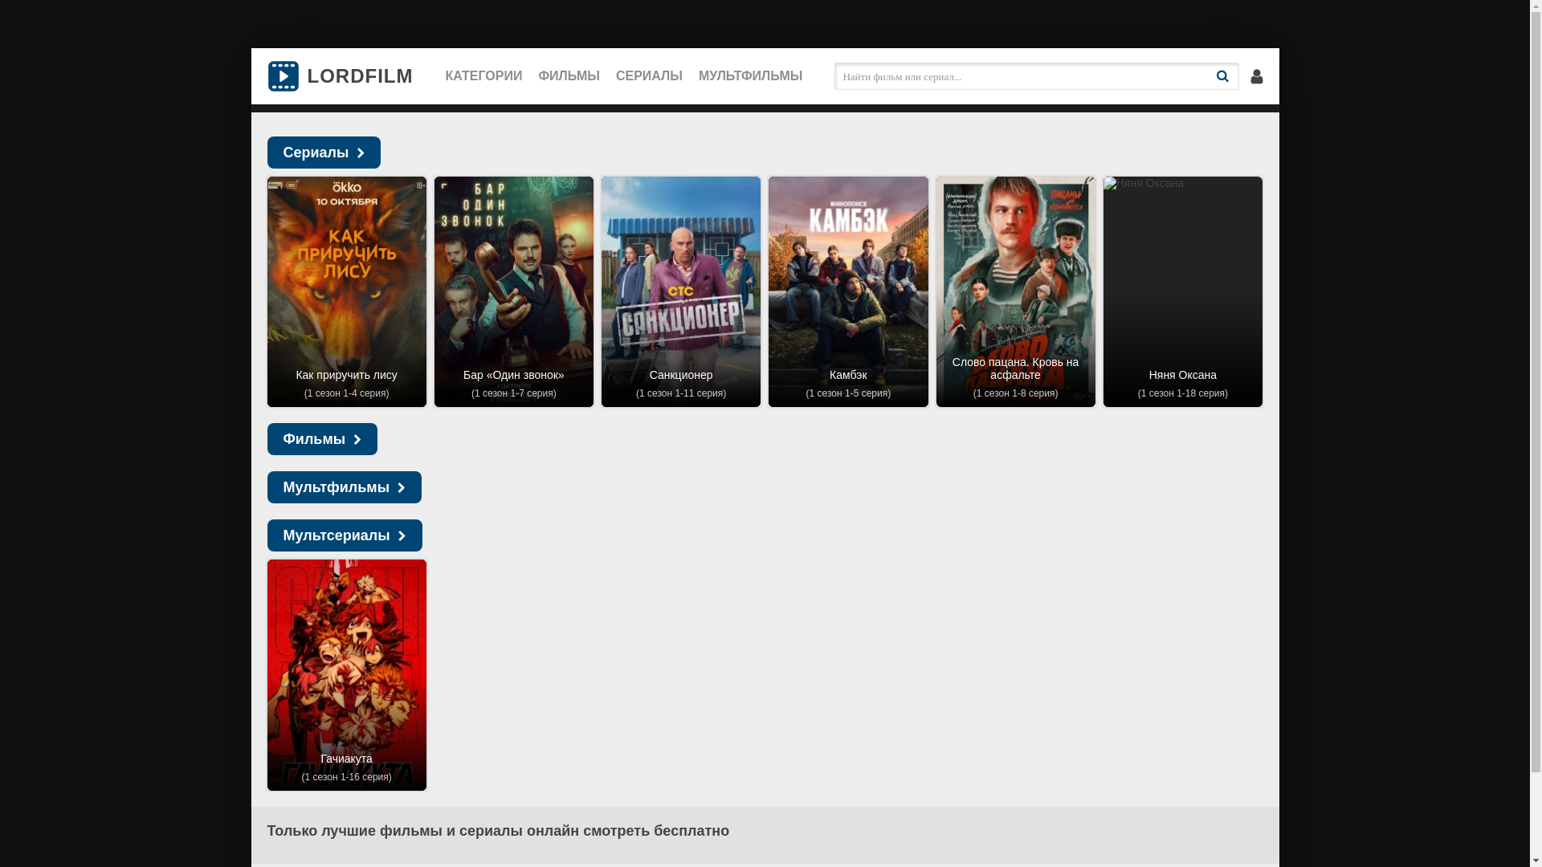Click the magnifier search icon

(1222, 76)
